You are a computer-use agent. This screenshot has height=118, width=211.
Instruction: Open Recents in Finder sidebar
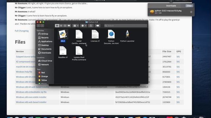[45, 38]
